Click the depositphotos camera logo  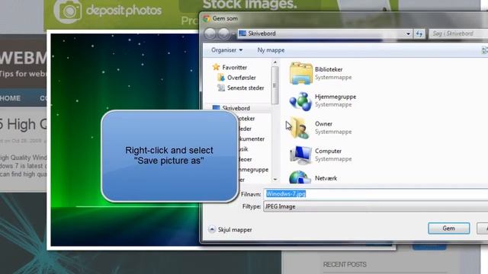pos(68,11)
